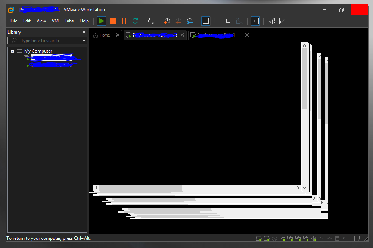This screenshot has width=373, height=248.
Task: Enter full screen mode from the toolbar
Action: [228, 21]
